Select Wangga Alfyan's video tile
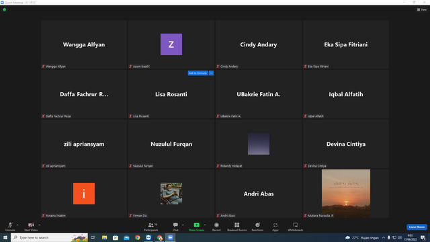The width and height of the screenshot is (430, 242). pos(84,44)
